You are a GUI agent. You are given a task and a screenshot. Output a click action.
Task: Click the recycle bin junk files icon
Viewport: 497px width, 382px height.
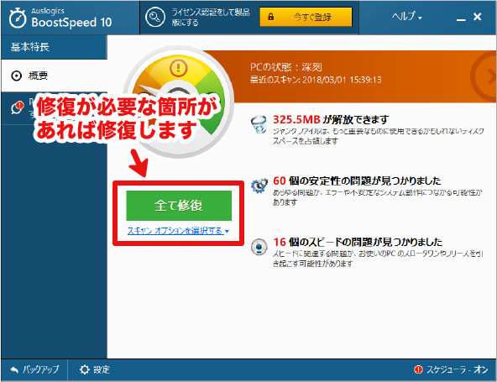[259, 124]
